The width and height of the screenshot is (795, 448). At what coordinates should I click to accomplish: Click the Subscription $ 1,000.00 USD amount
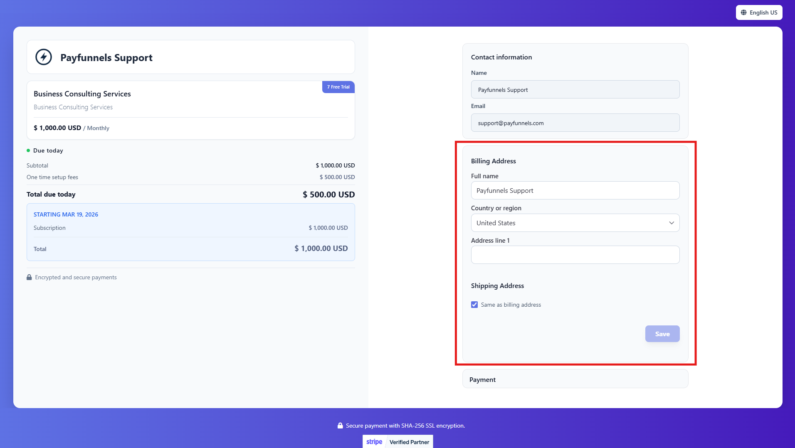328,228
